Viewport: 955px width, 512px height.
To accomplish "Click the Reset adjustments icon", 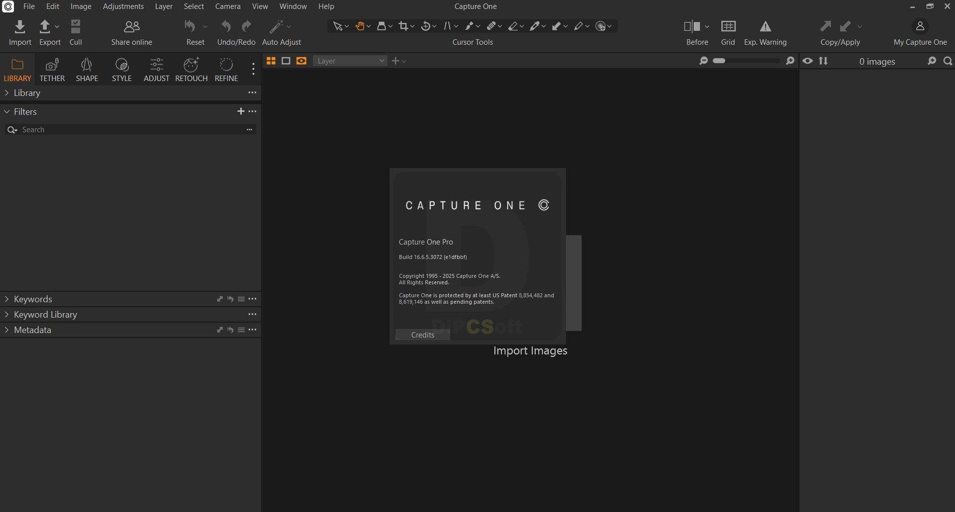I will (190, 26).
